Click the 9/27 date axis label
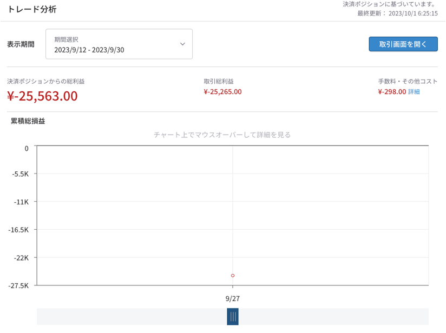 233,298
